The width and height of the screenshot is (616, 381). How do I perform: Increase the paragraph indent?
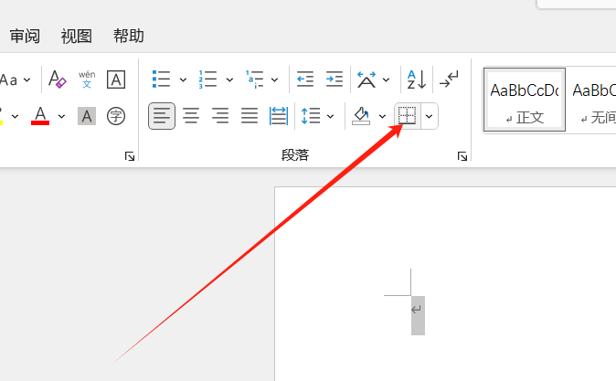coord(335,79)
